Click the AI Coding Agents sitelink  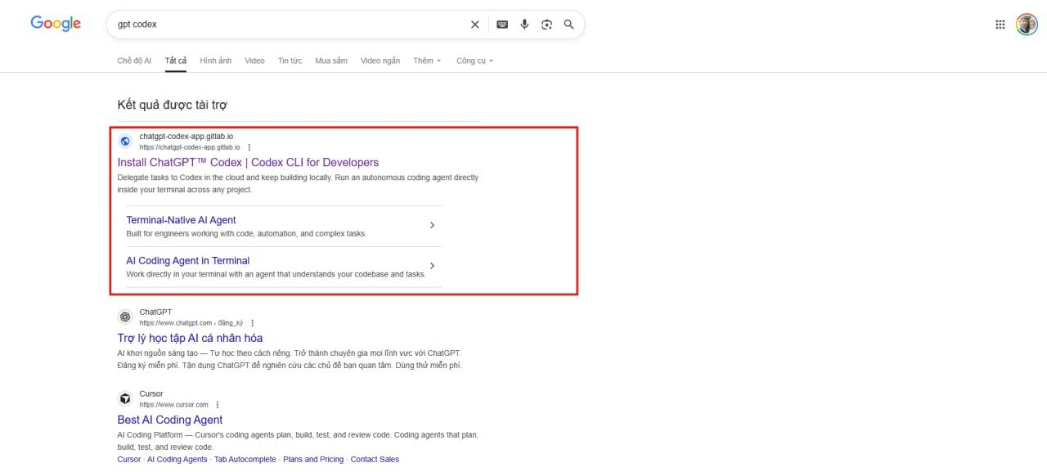pyautogui.click(x=177, y=460)
